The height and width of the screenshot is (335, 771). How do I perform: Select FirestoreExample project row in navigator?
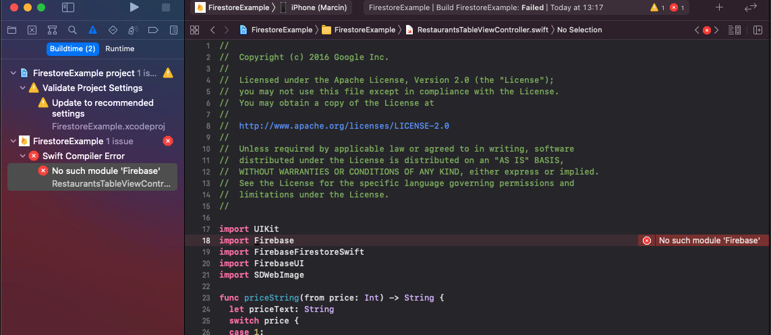tap(92, 73)
